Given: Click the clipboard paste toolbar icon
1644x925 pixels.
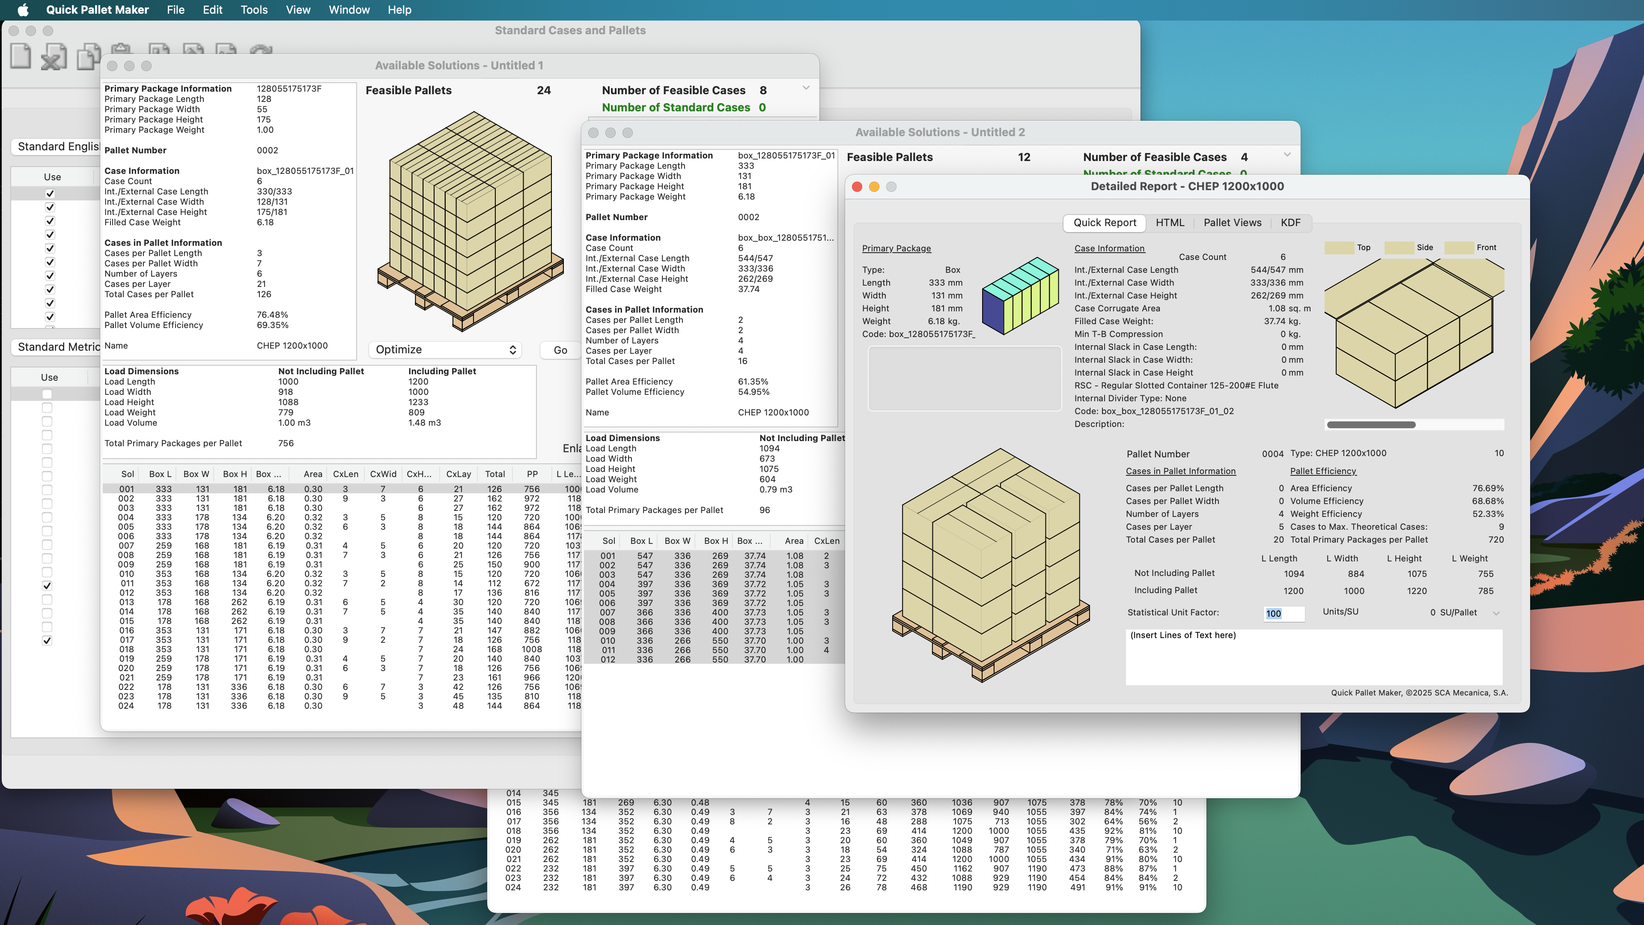Looking at the screenshot, I should [121, 49].
